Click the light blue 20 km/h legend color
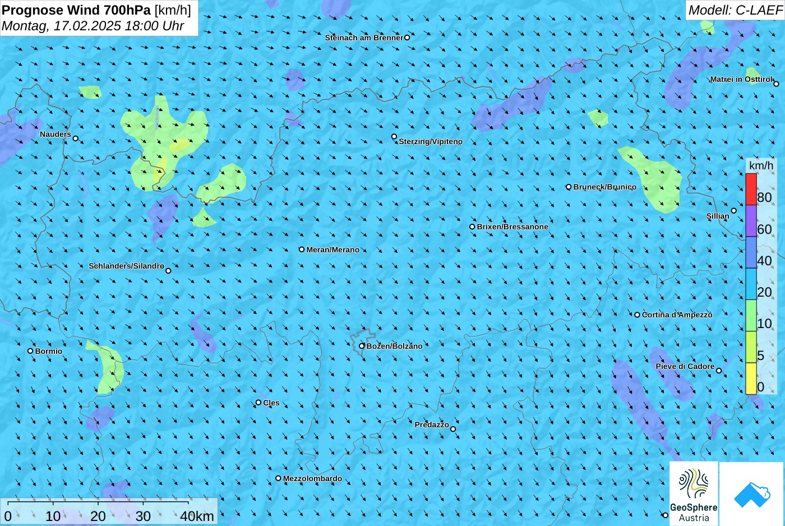The image size is (785, 526). (x=751, y=284)
